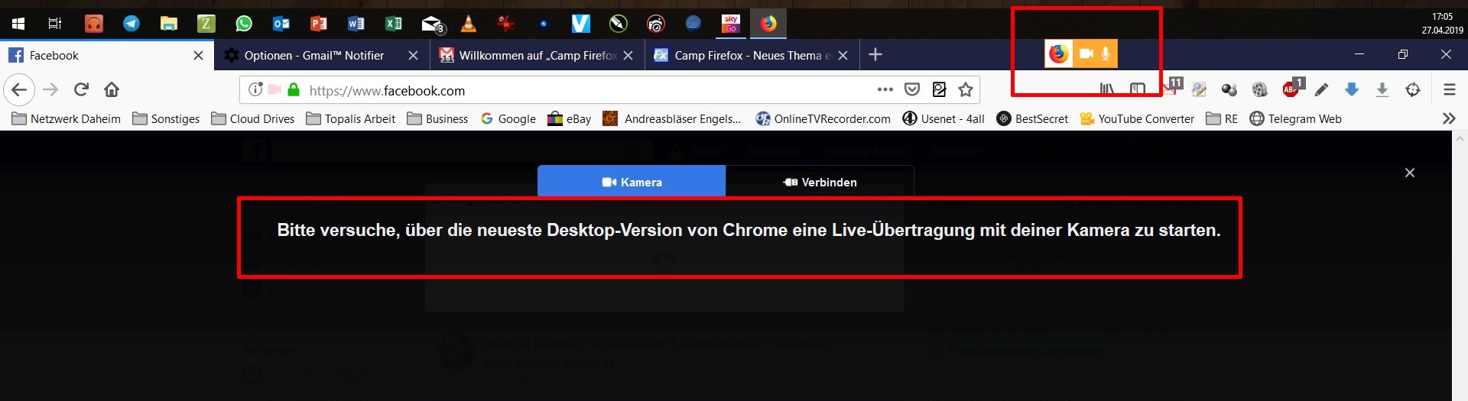The width and height of the screenshot is (1468, 401).
Task: Go forward to the next page
Action: (50, 90)
